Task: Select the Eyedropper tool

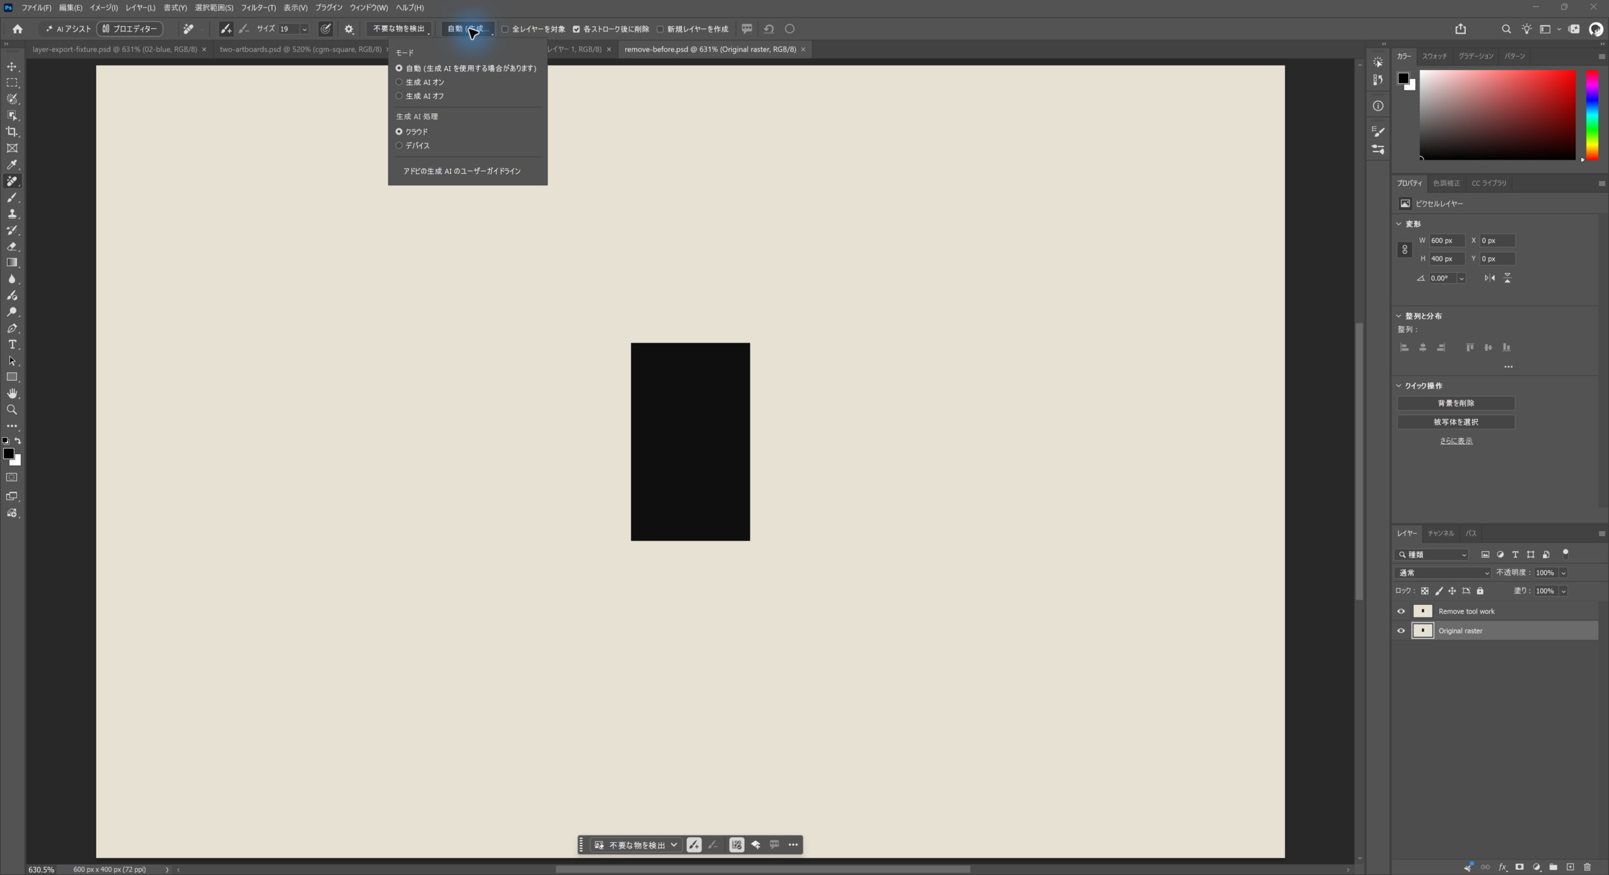Action: (12, 165)
